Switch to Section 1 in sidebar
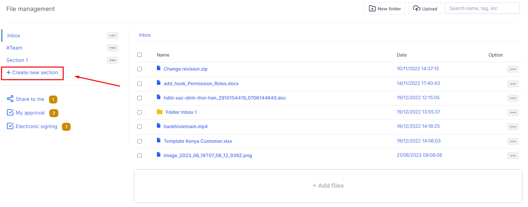Image resolution: width=528 pixels, height=207 pixels. tap(17, 60)
